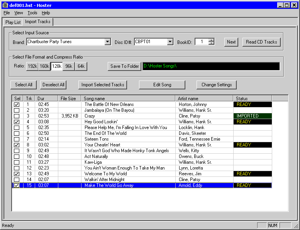
Task: Open the Help menu
Action: click(46, 13)
